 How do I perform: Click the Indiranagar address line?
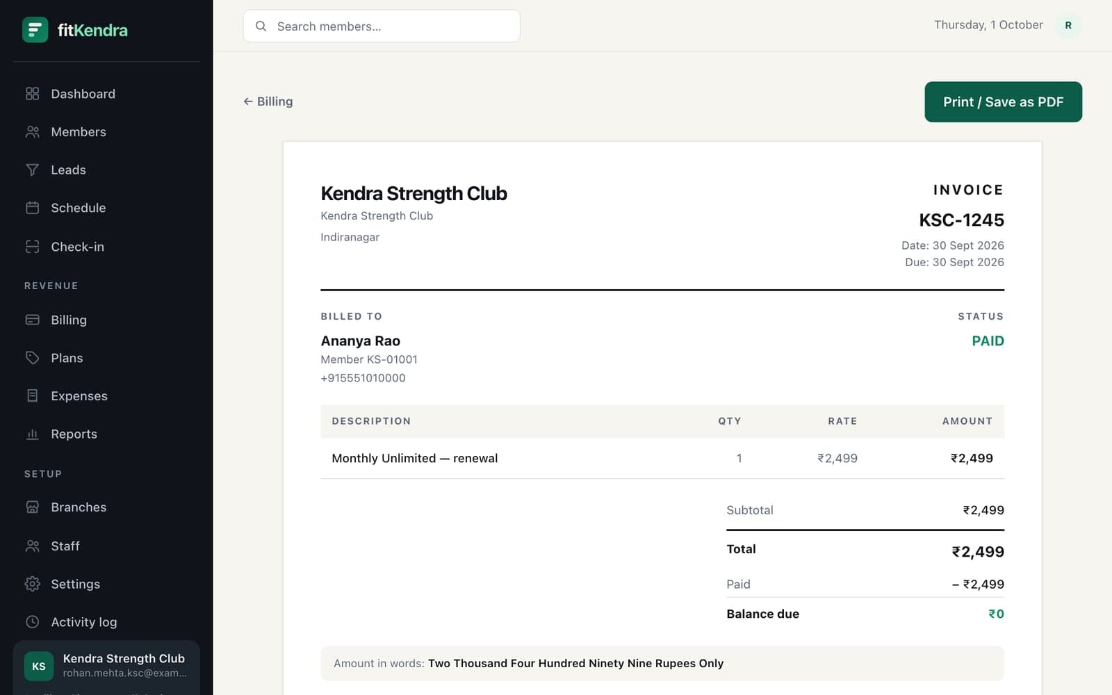tap(350, 237)
